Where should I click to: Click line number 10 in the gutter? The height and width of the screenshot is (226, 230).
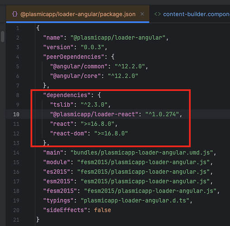(16, 114)
